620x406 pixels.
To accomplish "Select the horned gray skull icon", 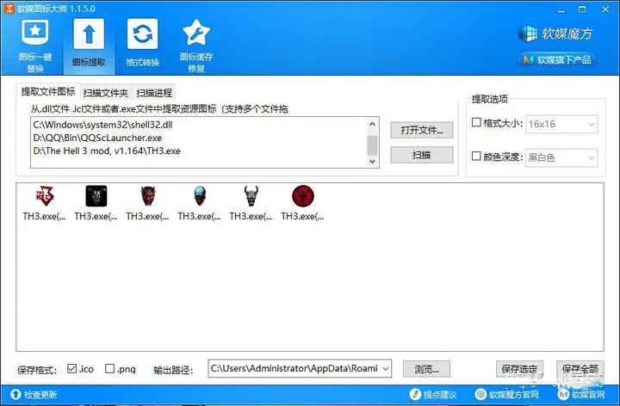I will (251, 195).
